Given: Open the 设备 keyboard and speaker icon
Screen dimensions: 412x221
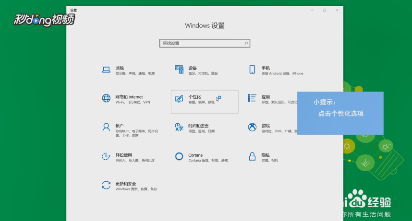Looking at the screenshot, I should point(179,70).
